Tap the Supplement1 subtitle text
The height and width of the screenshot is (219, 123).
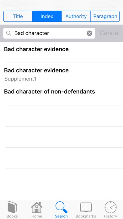(20, 79)
